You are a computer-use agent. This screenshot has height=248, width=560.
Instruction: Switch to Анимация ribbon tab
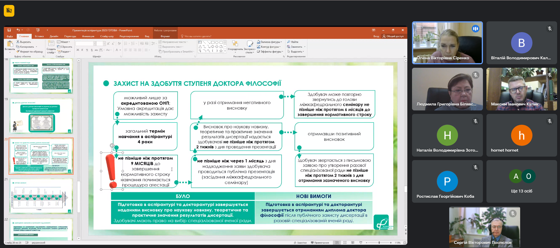[88, 36]
